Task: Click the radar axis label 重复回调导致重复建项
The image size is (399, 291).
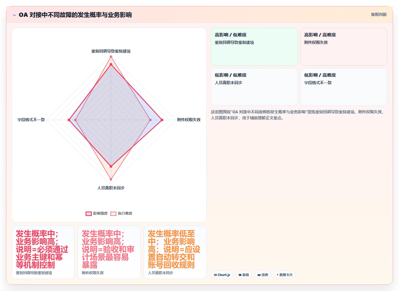Action: click(x=111, y=51)
